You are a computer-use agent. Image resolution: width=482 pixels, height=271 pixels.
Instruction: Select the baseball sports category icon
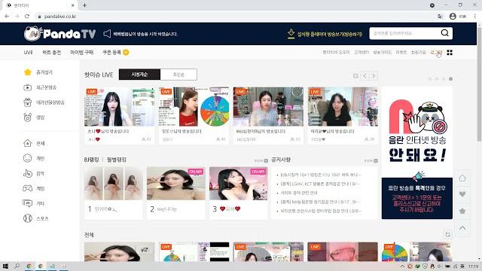[28, 218]
